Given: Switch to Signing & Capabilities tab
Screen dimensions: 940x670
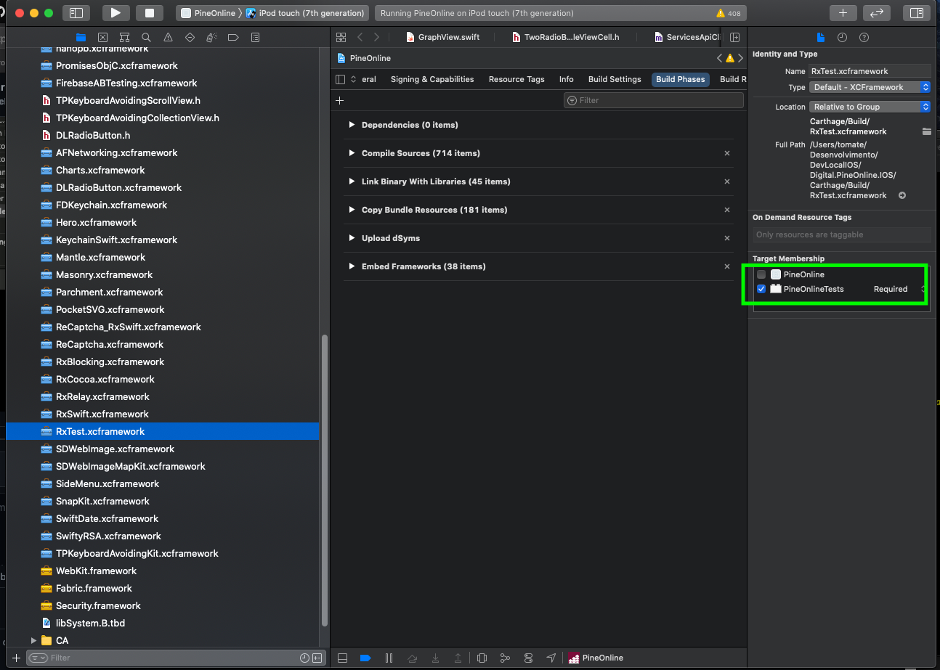Looking at the screenshot, I should (432, 79).
